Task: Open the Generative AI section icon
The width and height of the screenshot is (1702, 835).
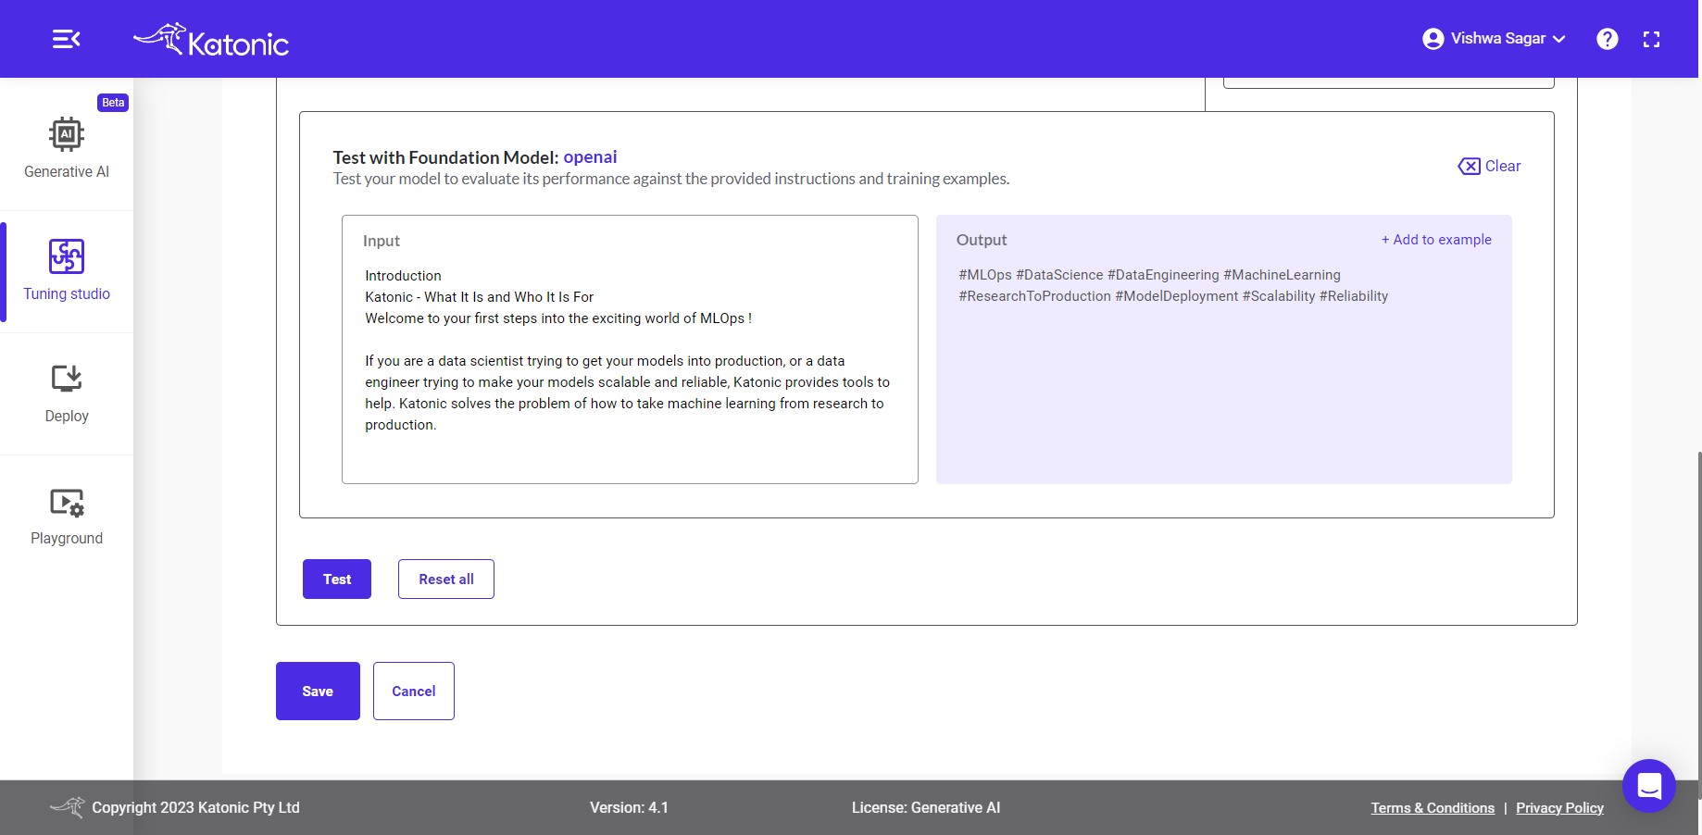Action: 67,134
